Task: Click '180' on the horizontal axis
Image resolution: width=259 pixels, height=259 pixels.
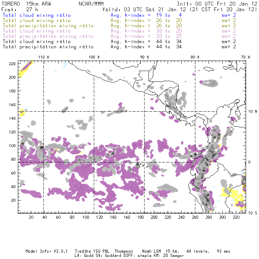Action: tap(140, 217)
